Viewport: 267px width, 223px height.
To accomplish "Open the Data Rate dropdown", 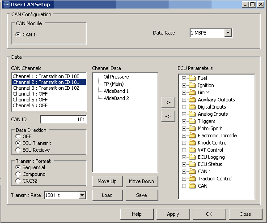I will coord(228,33).
